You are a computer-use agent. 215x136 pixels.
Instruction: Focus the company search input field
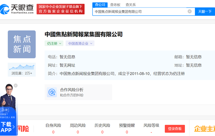coord(140,12)
